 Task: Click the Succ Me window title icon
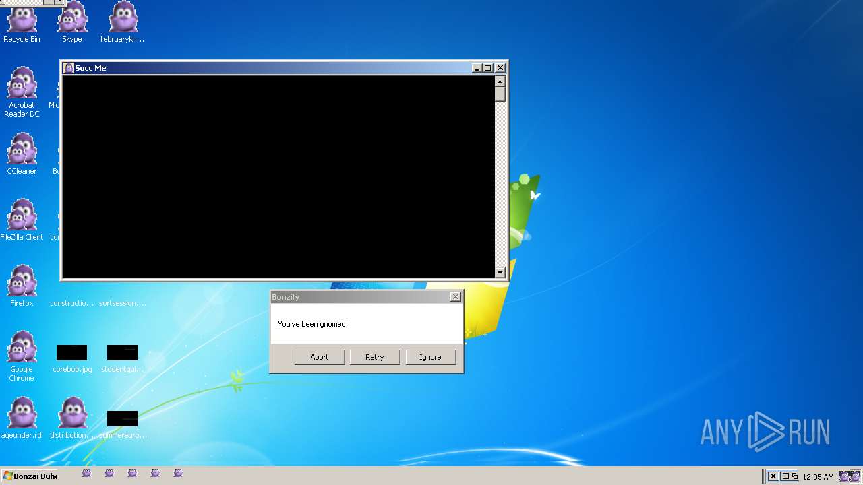(68, 68)
